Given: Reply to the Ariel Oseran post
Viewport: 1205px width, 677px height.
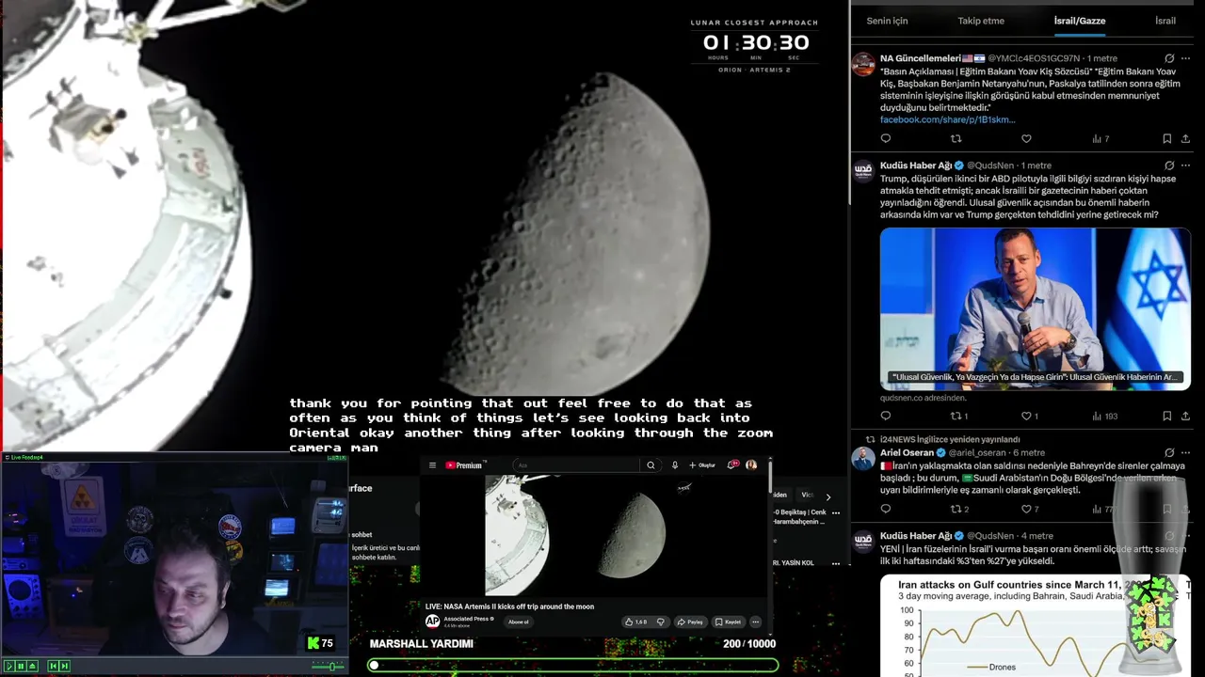Looking at the screenshot, I should click(886, 509).
